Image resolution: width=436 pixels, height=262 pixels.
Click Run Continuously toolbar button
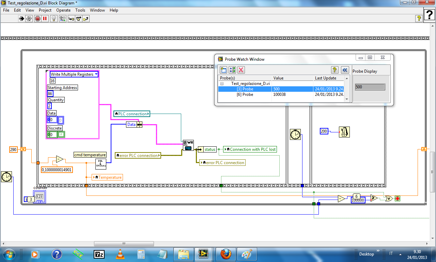[x=29, y=19]
